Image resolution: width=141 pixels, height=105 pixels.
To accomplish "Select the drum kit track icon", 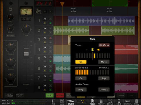I will tap(38, 11).
